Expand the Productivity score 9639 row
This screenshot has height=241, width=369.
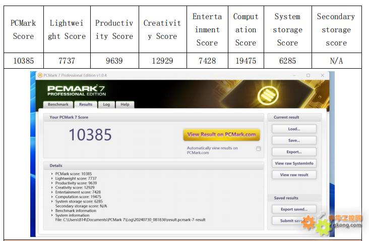(x=52, y=183)
